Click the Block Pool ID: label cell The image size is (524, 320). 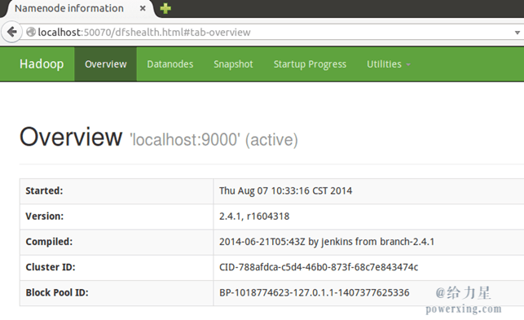click(117, 292)
